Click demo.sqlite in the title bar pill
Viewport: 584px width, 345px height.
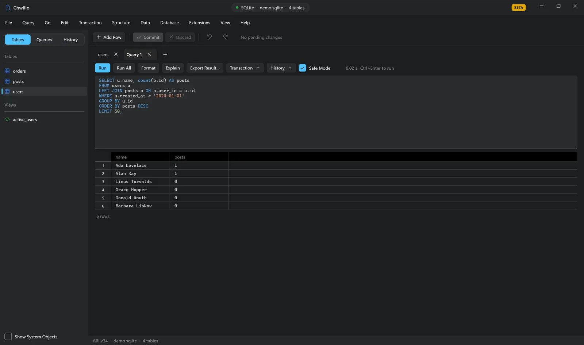point(271,8)
